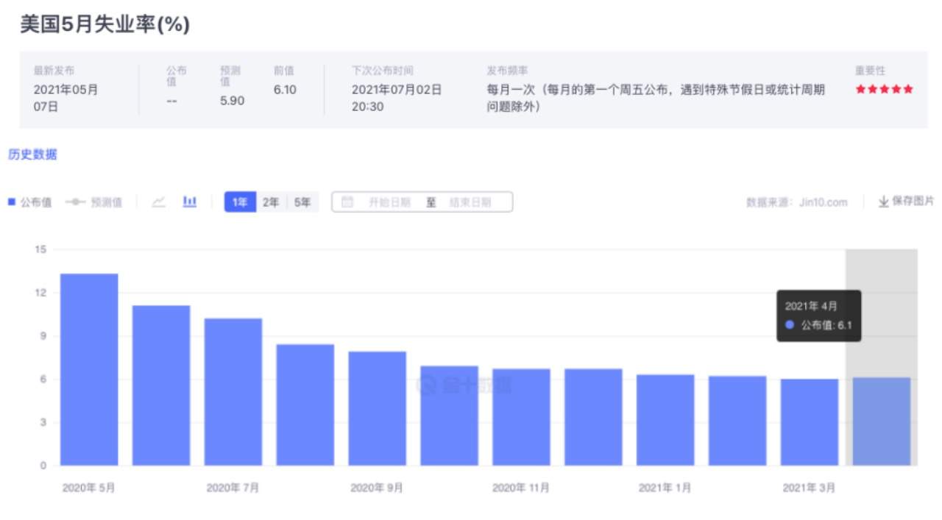
Task: Click the 结束日期 end date field
Action: [x=470, y=202]
